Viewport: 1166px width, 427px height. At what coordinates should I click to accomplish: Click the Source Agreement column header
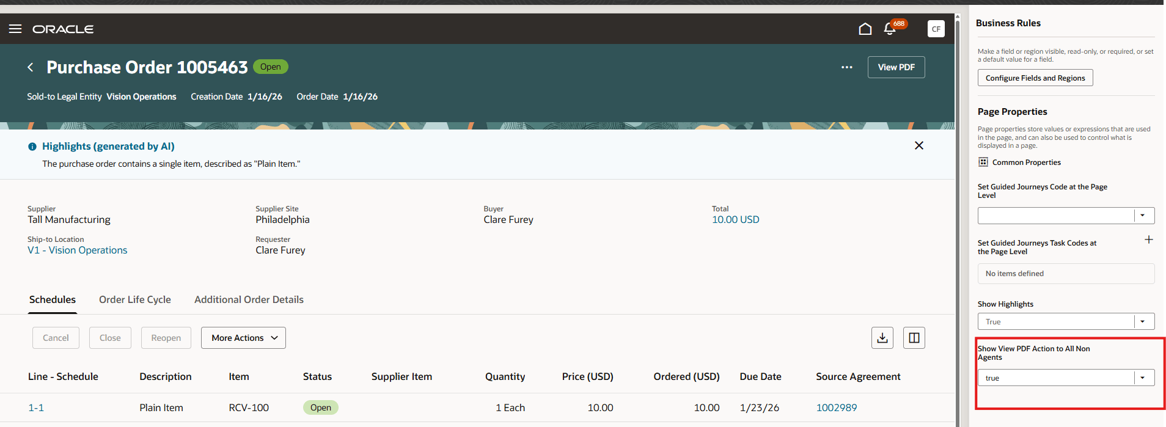858,376
